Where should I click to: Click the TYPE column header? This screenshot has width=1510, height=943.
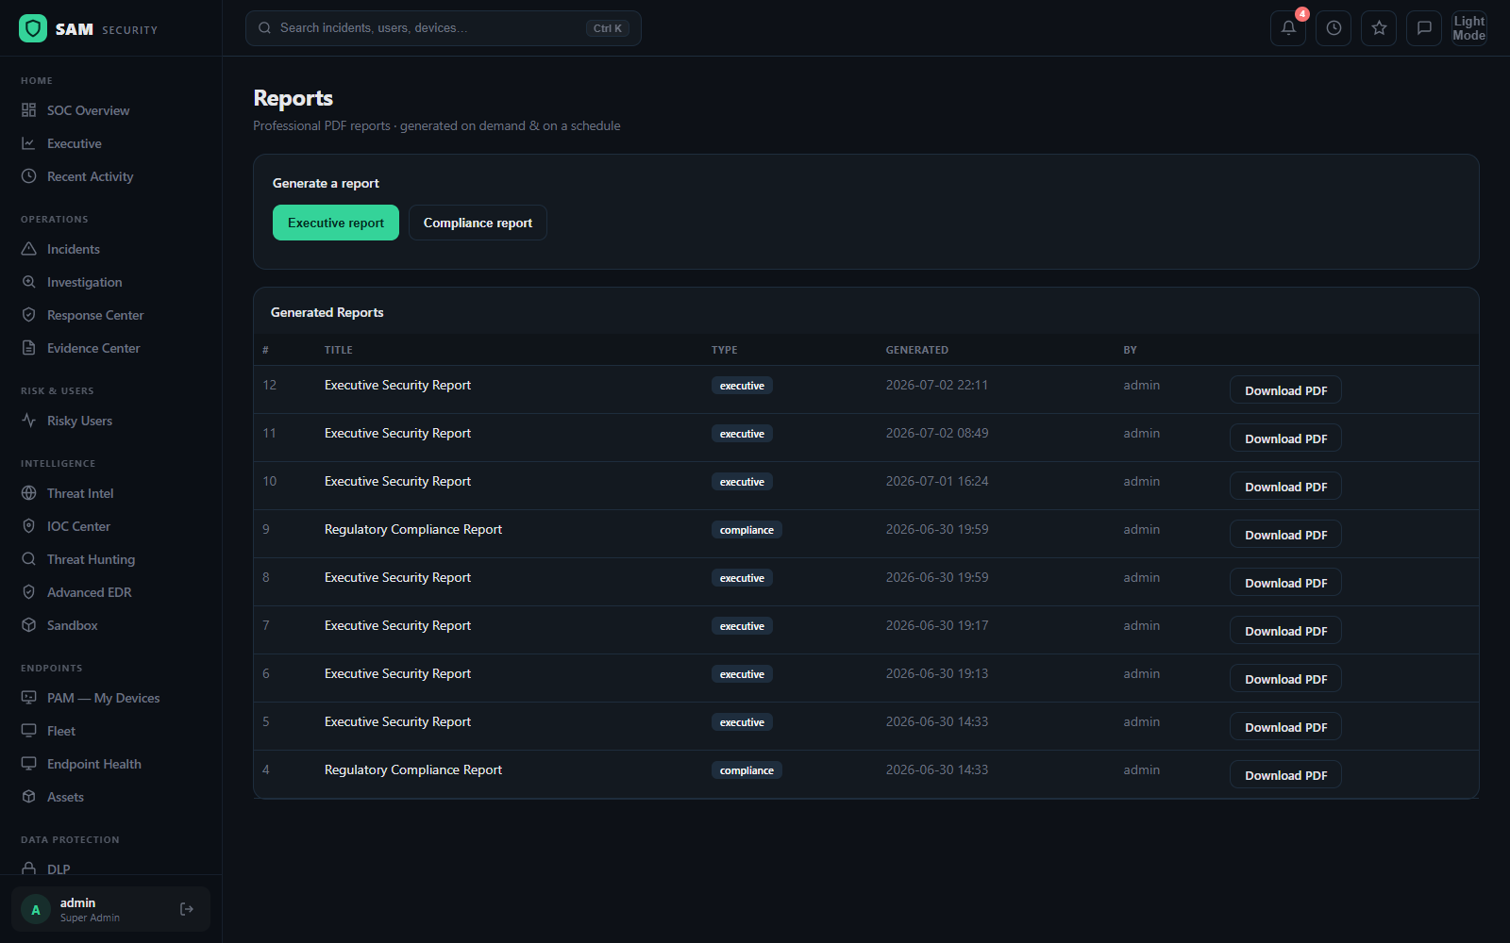(x=724, y=350)
